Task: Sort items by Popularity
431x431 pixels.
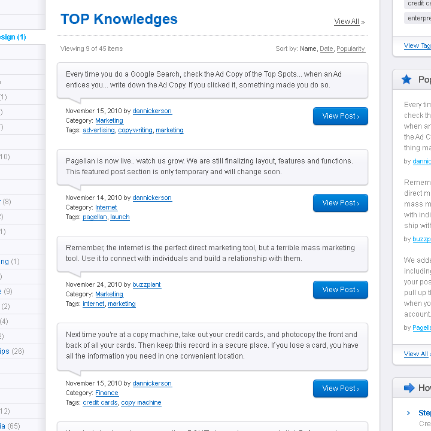Action: click(x=351, y=48)
